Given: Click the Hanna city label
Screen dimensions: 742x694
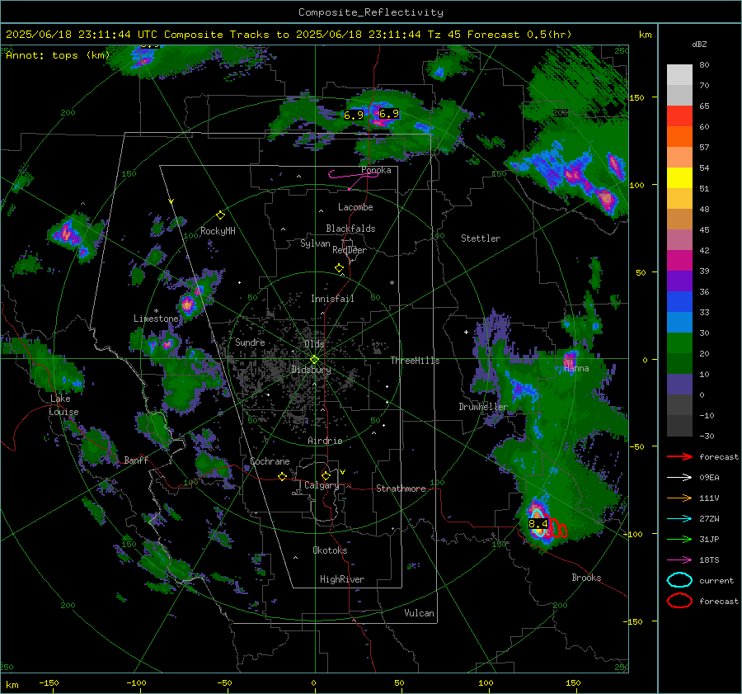Looking at the screenshot, I should pyautogui.click(x=576, y=369).
